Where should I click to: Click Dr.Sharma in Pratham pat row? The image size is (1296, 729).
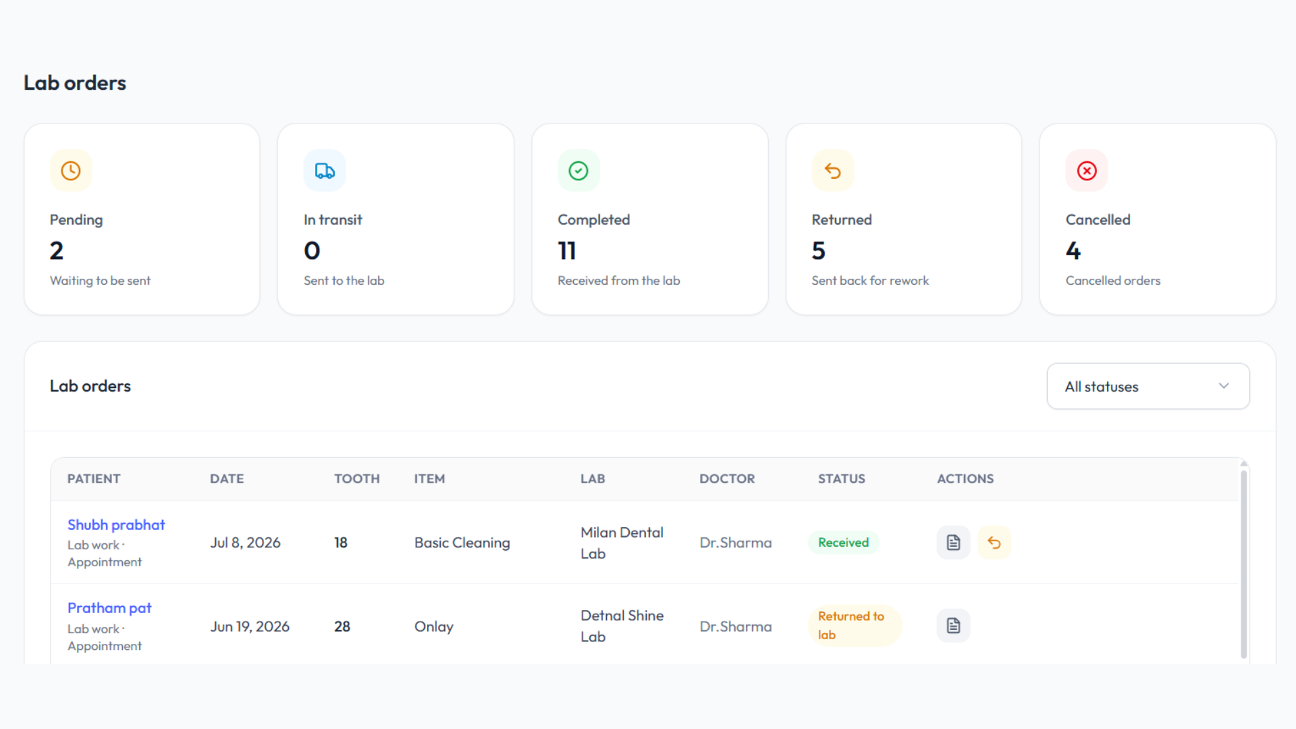(736, 626)
